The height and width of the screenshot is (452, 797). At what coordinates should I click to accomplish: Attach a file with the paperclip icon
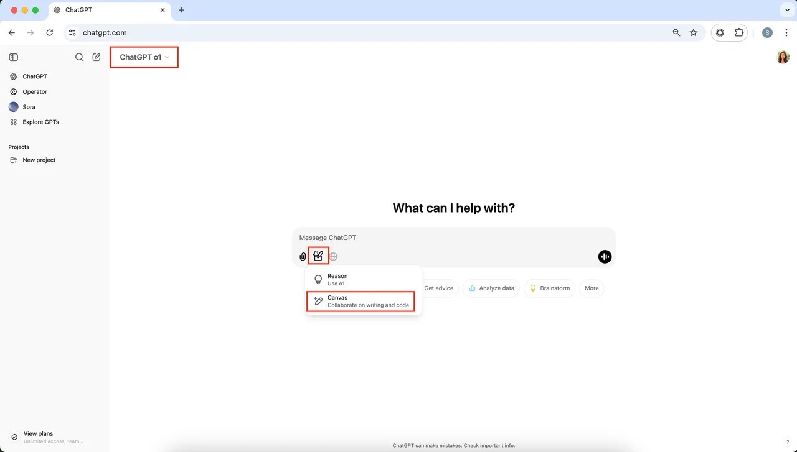[303, 257]
